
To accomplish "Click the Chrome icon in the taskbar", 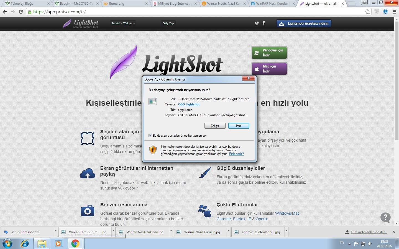I will 75,244.
